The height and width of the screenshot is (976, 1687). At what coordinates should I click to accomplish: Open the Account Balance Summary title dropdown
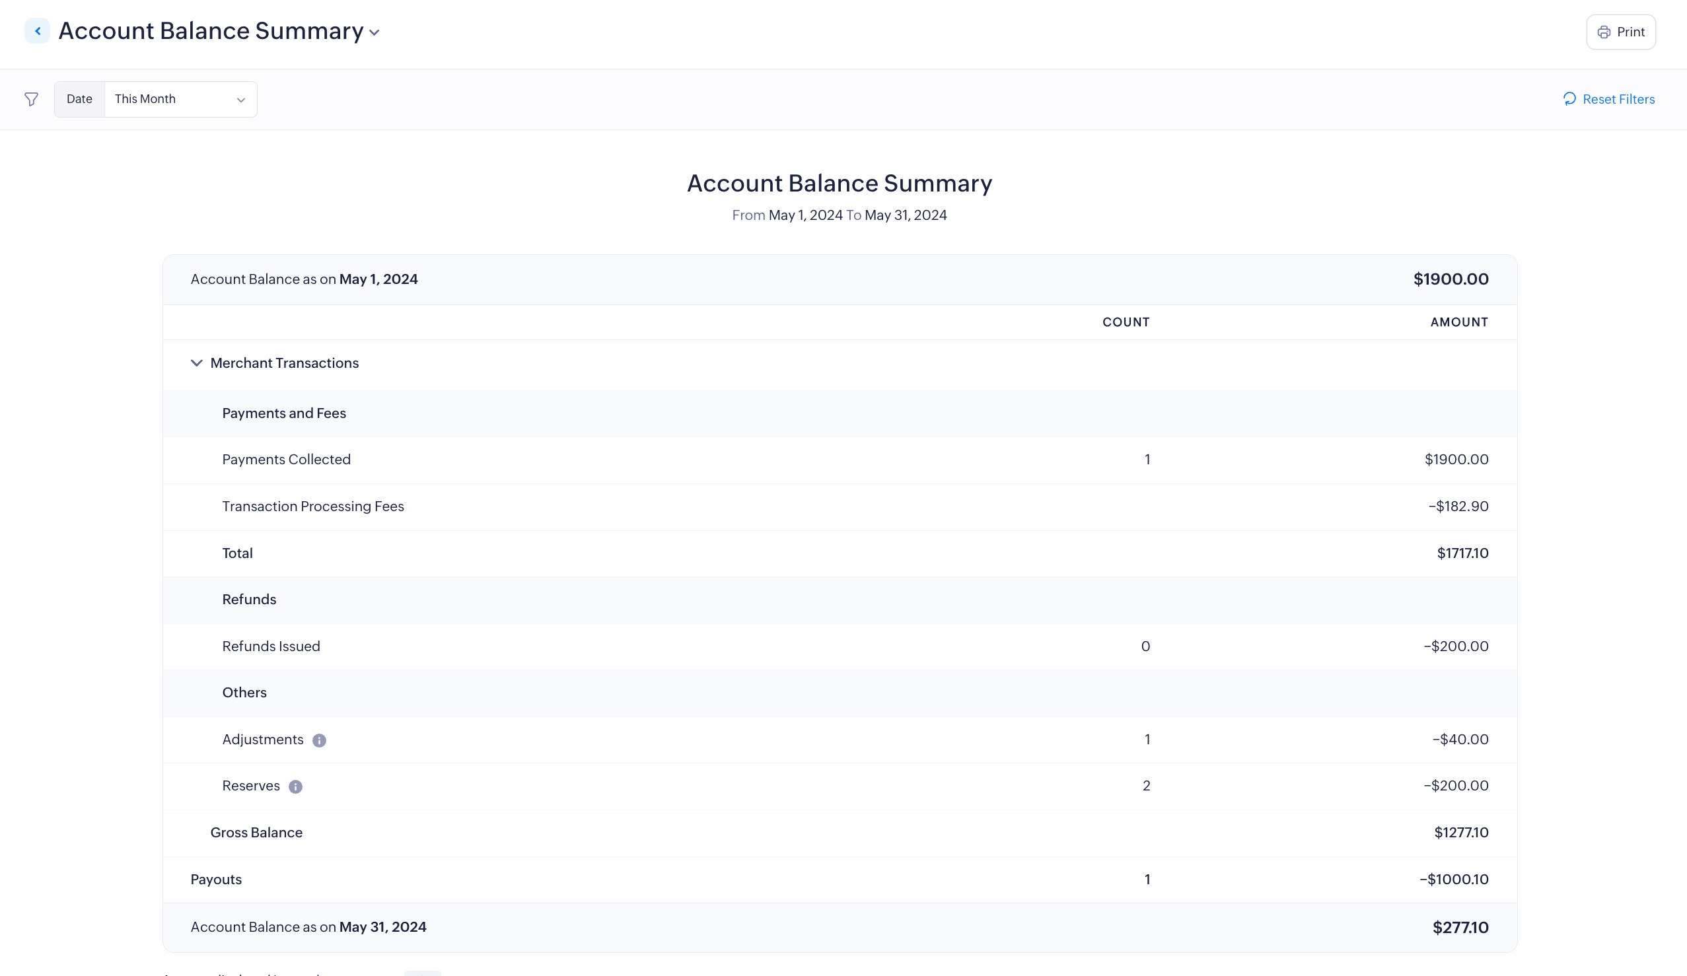(375, 32)
